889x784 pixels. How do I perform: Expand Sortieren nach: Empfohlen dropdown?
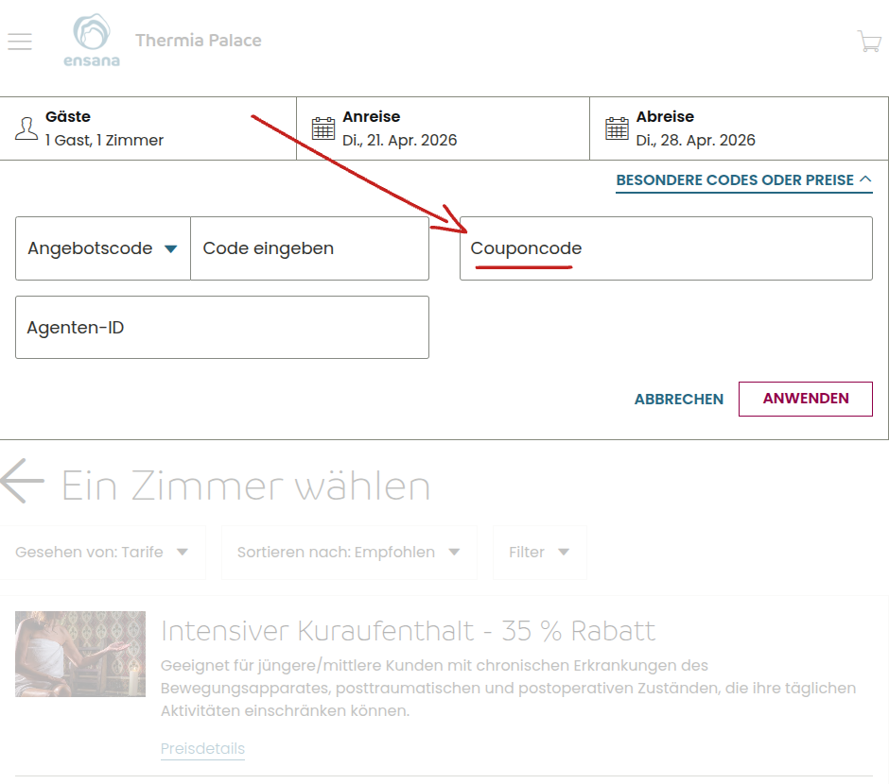(348, 553)
